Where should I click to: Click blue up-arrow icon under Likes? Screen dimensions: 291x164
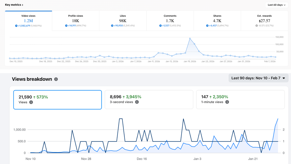coord(112,26)
